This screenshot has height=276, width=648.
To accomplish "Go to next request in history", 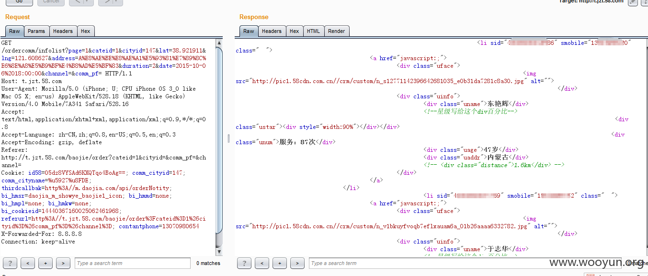I will pos(105,2).
